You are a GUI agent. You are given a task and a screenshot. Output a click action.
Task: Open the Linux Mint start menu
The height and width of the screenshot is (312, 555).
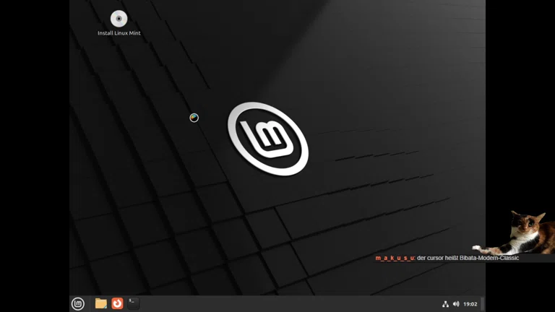[78, 304]
